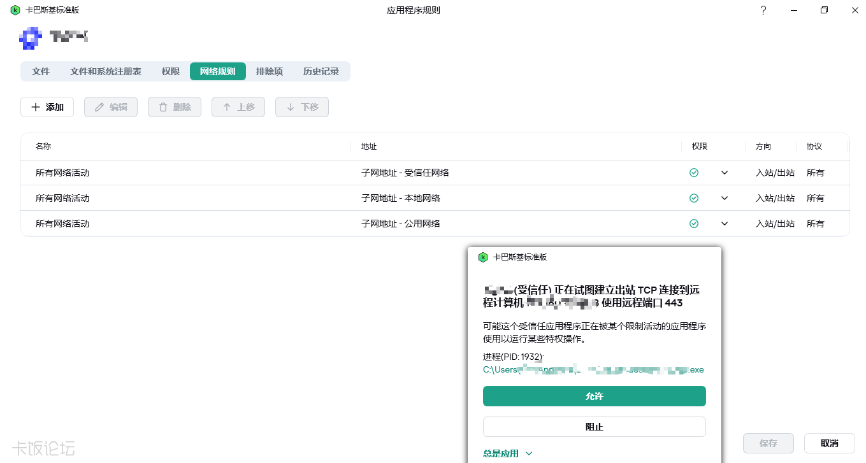Click the 权限 column header

[700, 146]
